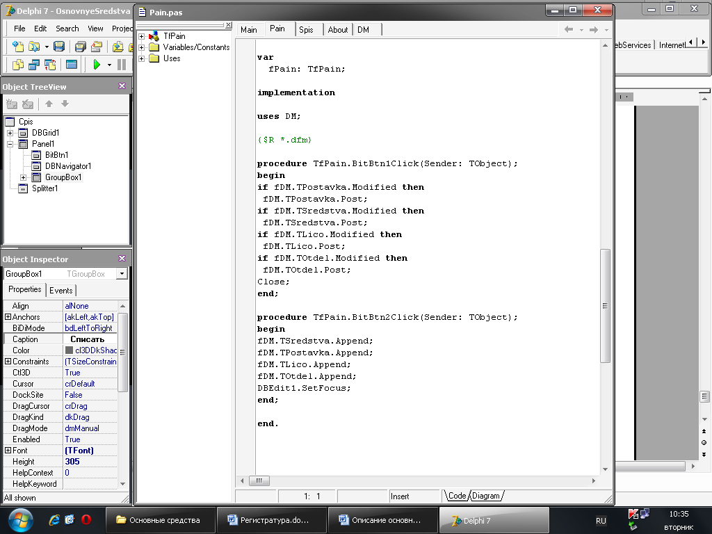Click the editor vertical scrollbar thumb

click(x=605, y=306)
